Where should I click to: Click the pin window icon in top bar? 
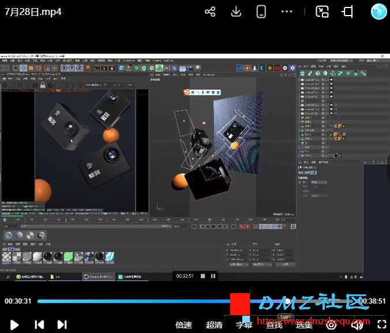(x=347, y=12)
